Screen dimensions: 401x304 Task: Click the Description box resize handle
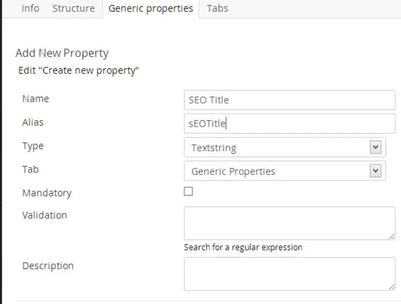[x=392, y=287]
